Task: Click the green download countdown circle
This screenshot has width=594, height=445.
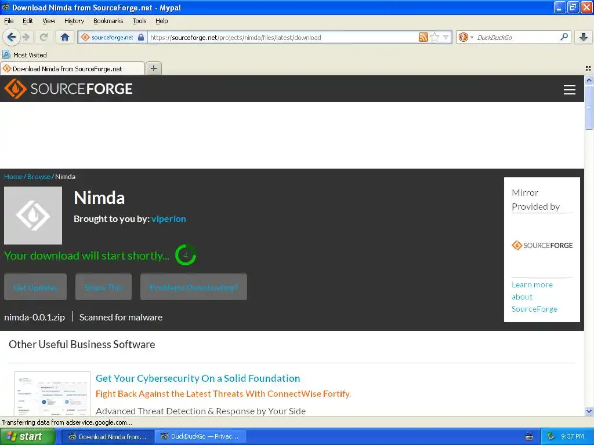Action: click(186, 255)
